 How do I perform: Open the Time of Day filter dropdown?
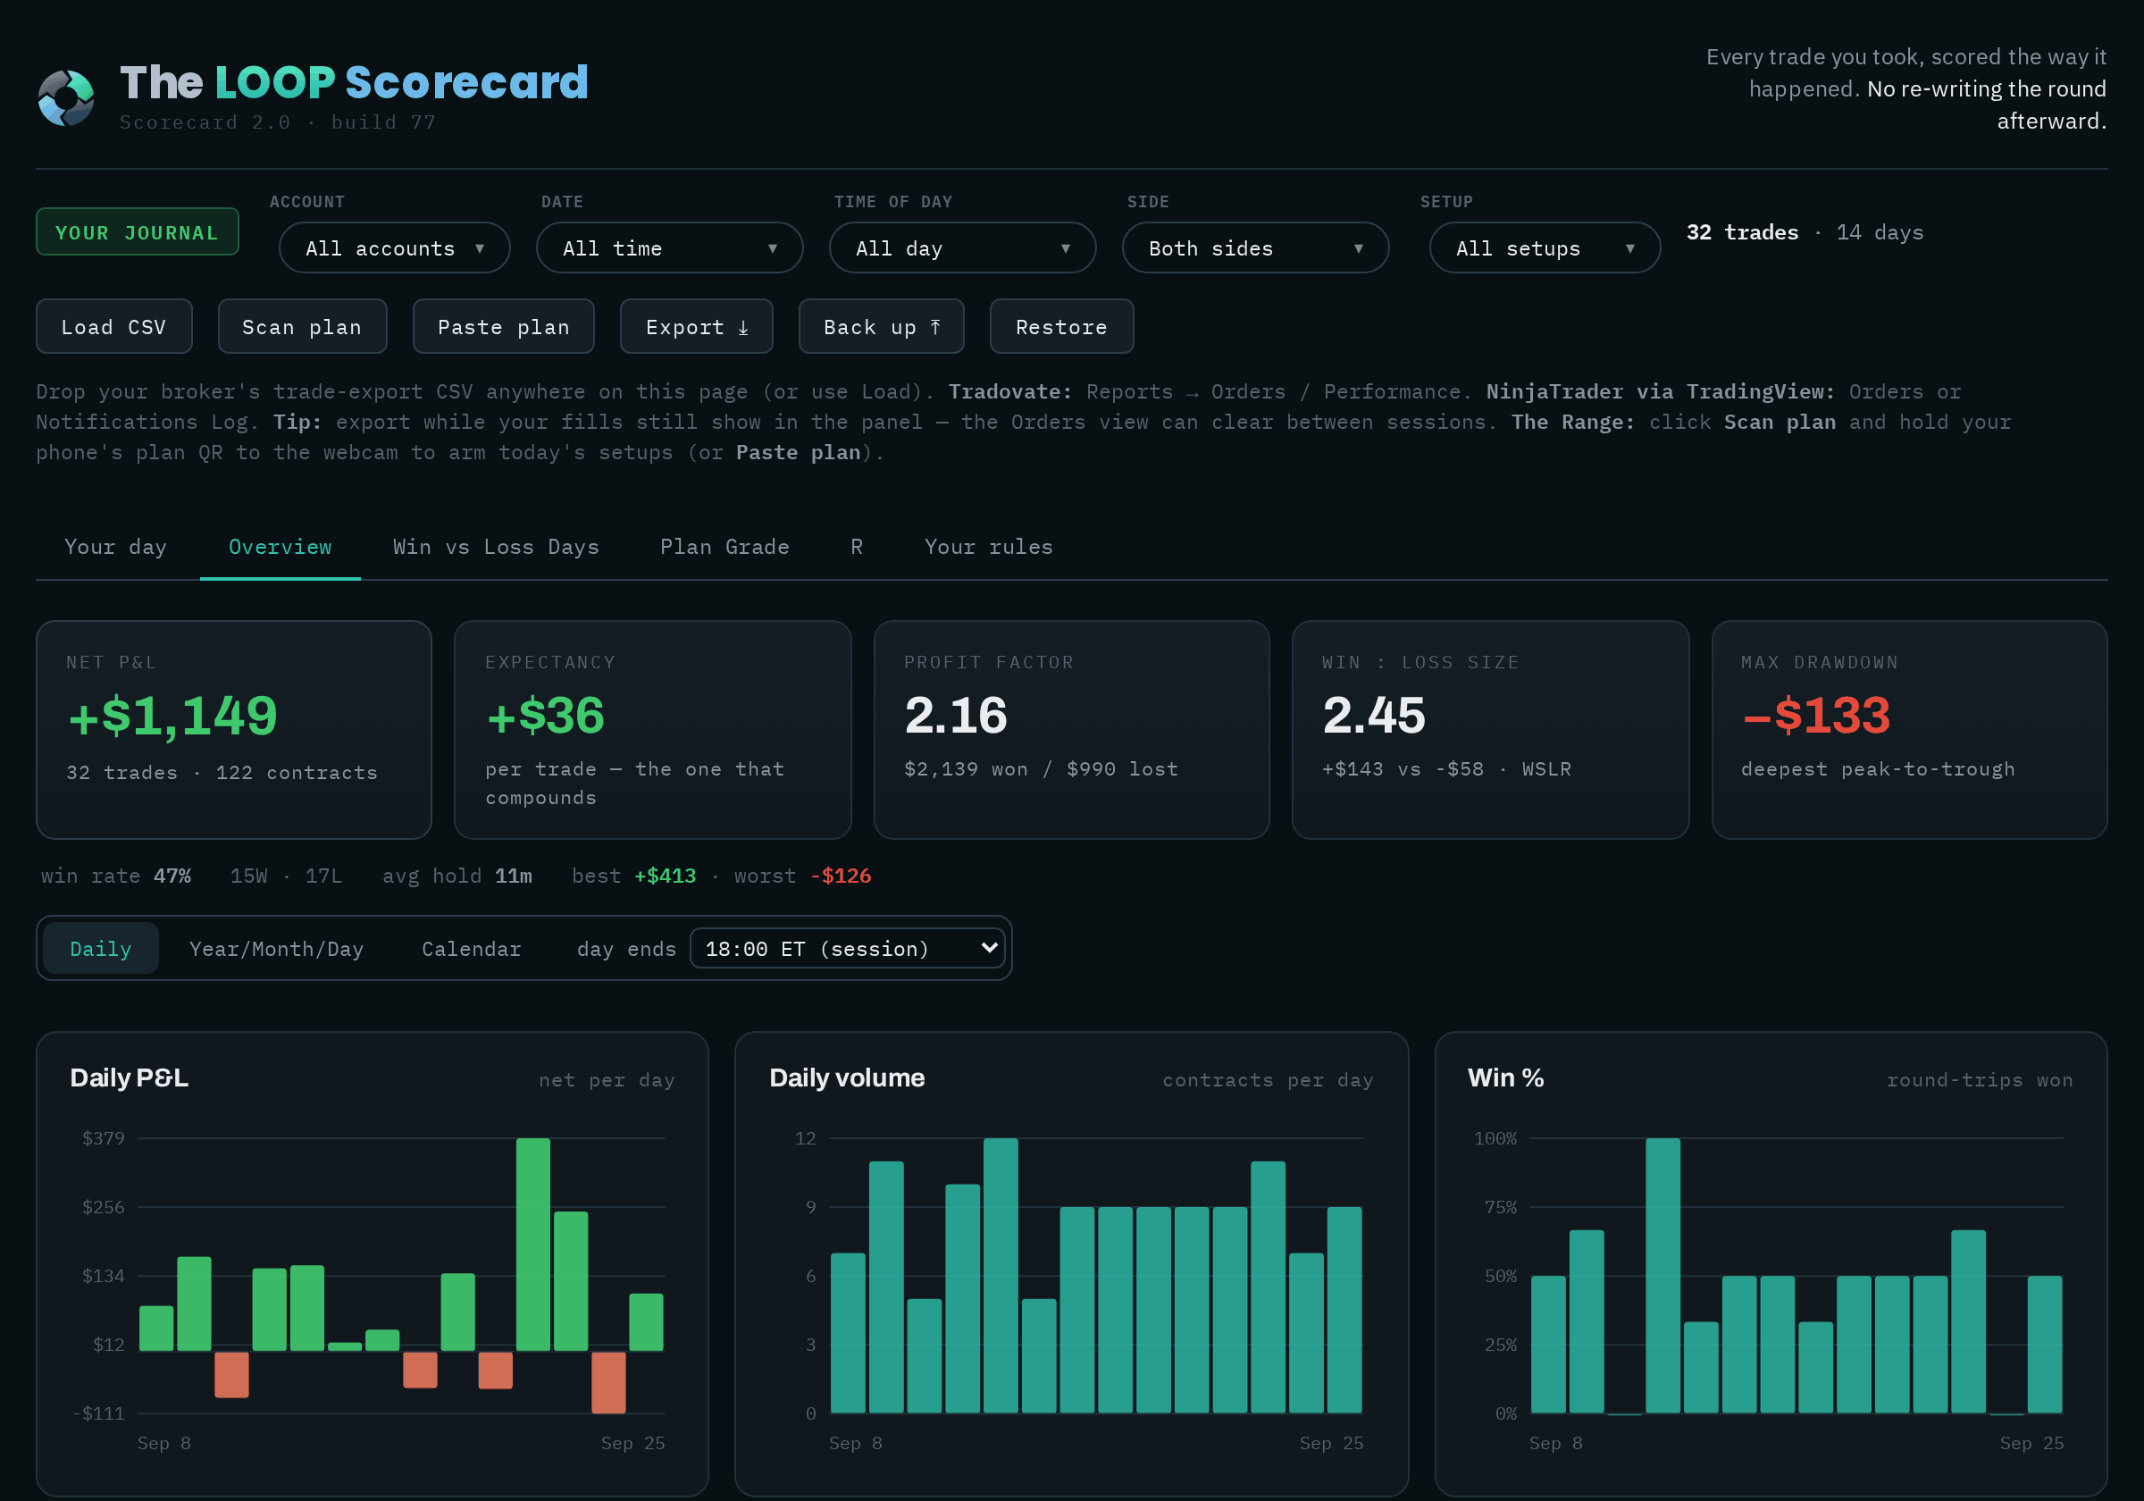point(962,247)
